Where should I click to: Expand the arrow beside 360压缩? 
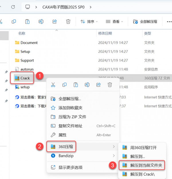pos(114,147)
